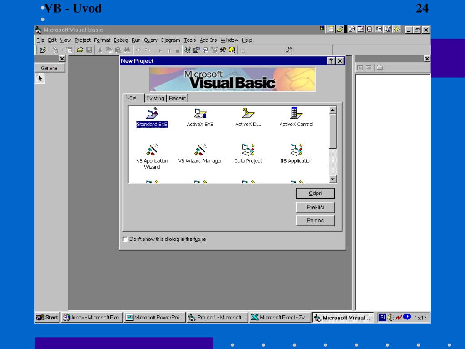The image size is (465, 349).
Task: Click the Add Form toolbar icon
Action: pos(55,50)
